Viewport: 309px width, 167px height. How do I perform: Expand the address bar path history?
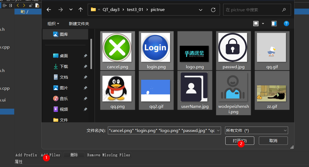pos(201,10)
